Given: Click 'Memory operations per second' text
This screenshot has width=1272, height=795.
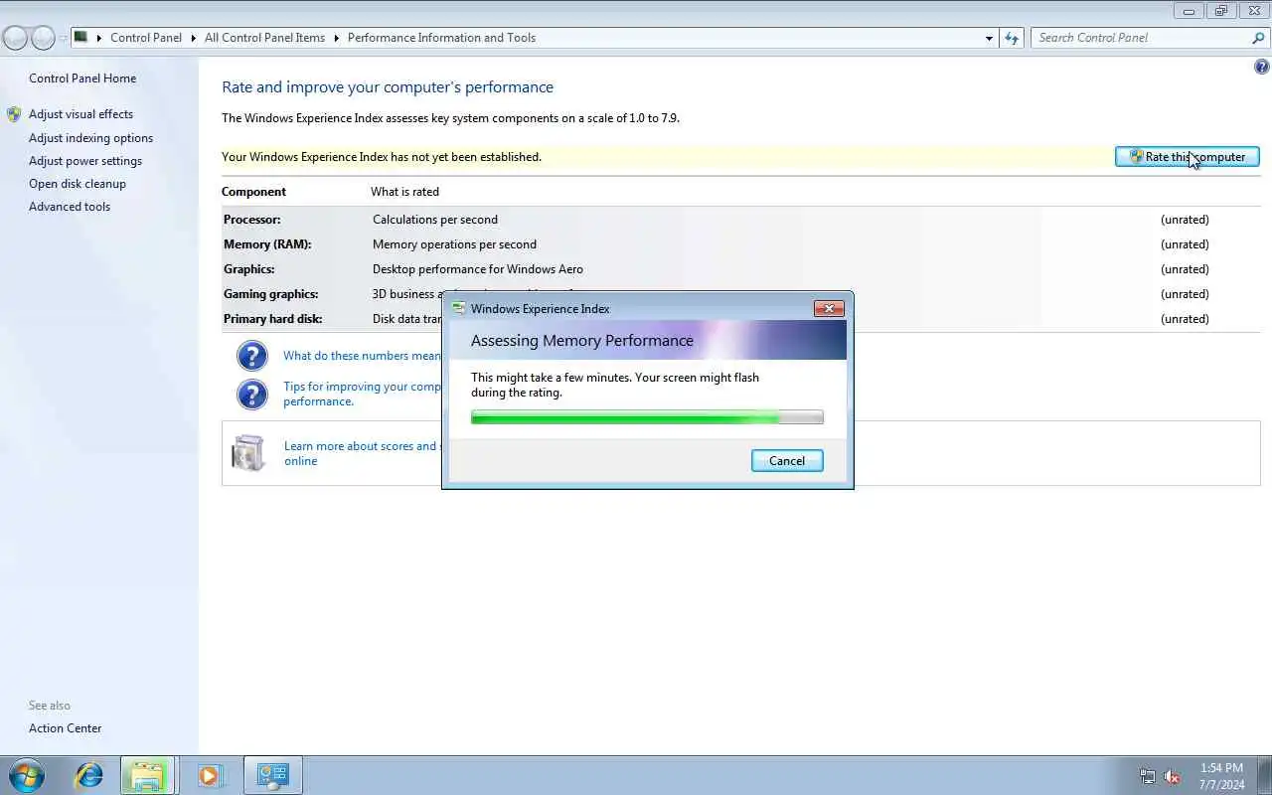Looking at the screenshot, I should click(454, 244).
